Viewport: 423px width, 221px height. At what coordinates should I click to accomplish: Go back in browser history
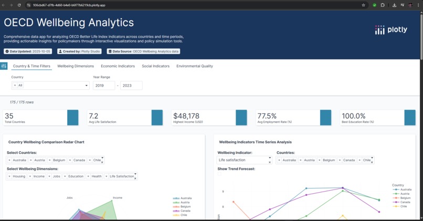point(4,5)
